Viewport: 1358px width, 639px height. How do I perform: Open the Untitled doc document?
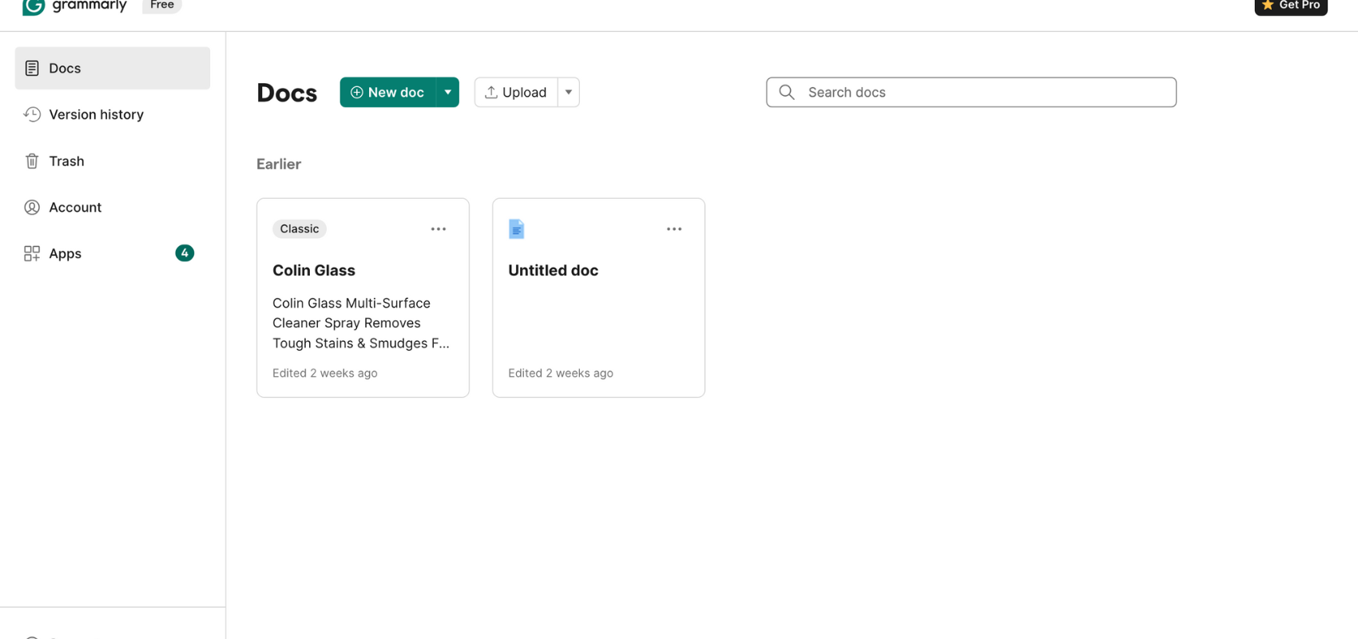(553, 271)
